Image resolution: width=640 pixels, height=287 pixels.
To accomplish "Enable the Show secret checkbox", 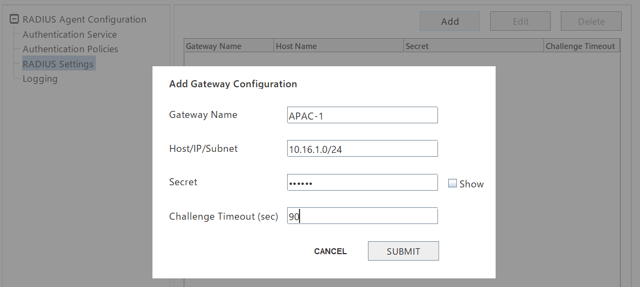I will pos(452,183).
